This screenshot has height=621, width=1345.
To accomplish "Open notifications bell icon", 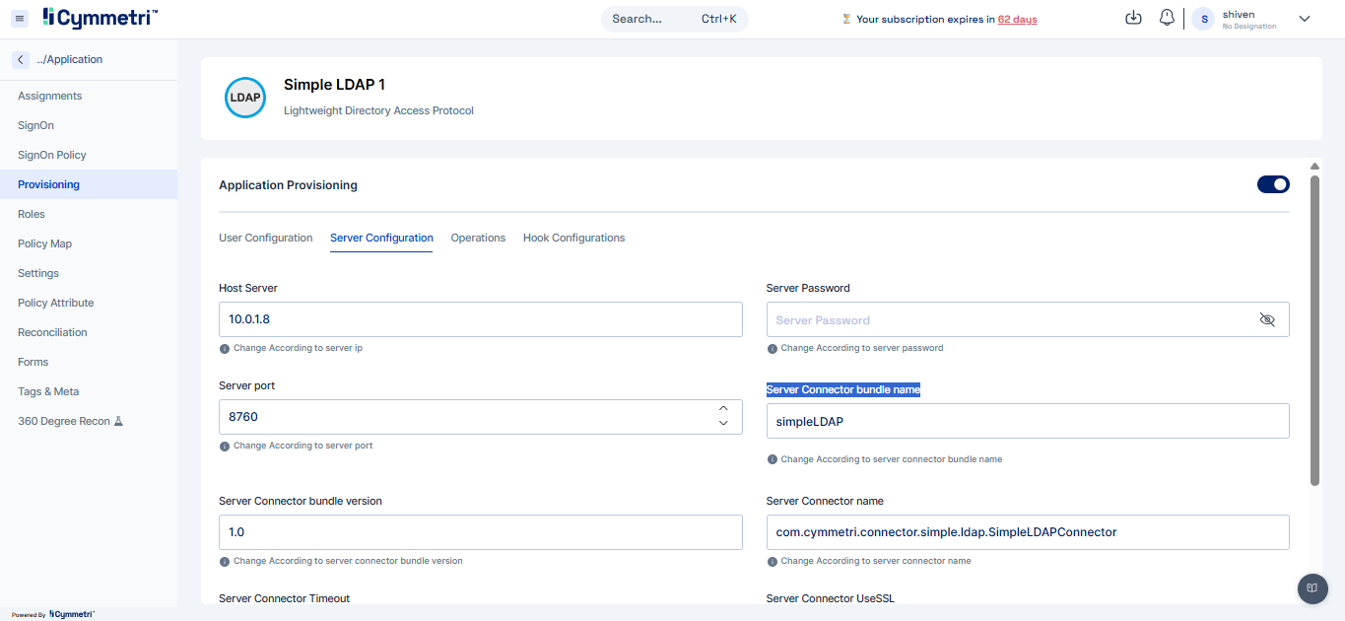I will coord(1167,18).
